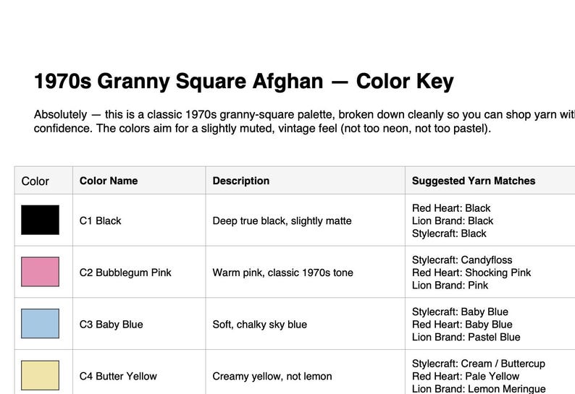Click the C2 Bubblegum Pink cell

[125, 273]
